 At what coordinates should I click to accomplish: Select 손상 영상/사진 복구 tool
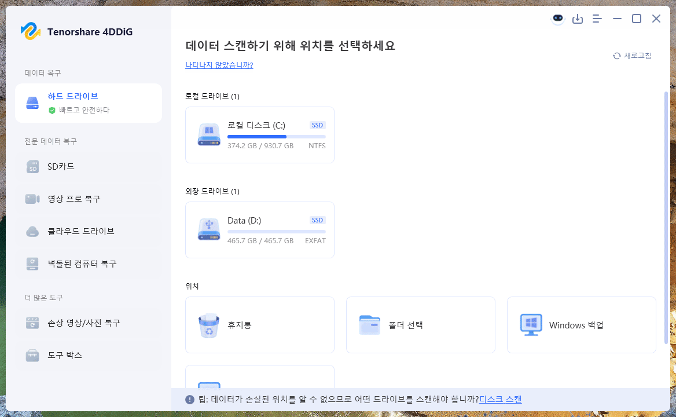click(x=89, y=323)
